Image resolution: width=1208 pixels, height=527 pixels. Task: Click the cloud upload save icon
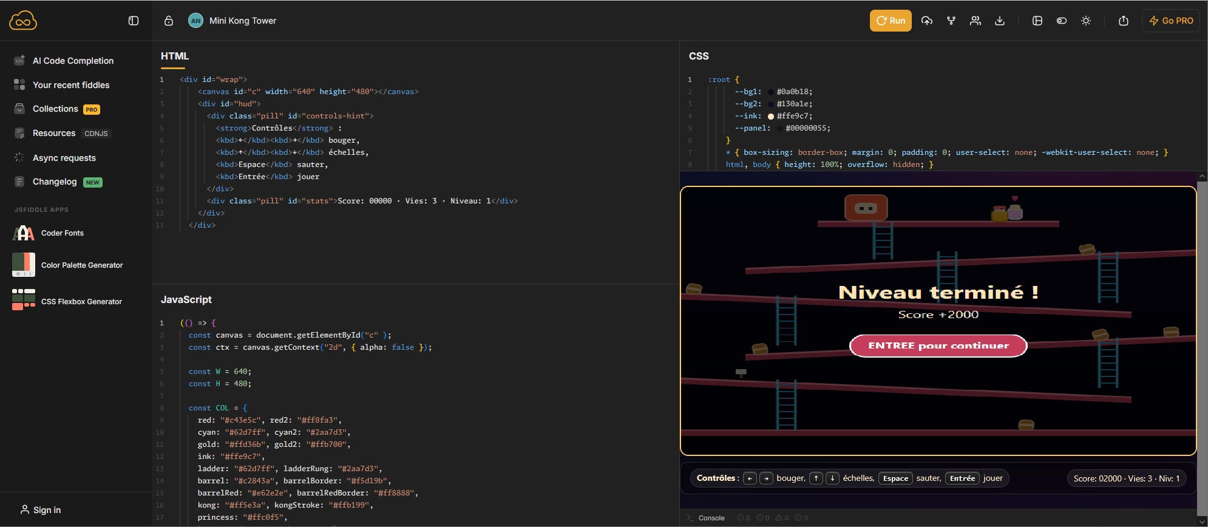coord(926,21)
